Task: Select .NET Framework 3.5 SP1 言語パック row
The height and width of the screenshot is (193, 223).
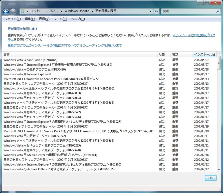Action: [x=109, y=79]
